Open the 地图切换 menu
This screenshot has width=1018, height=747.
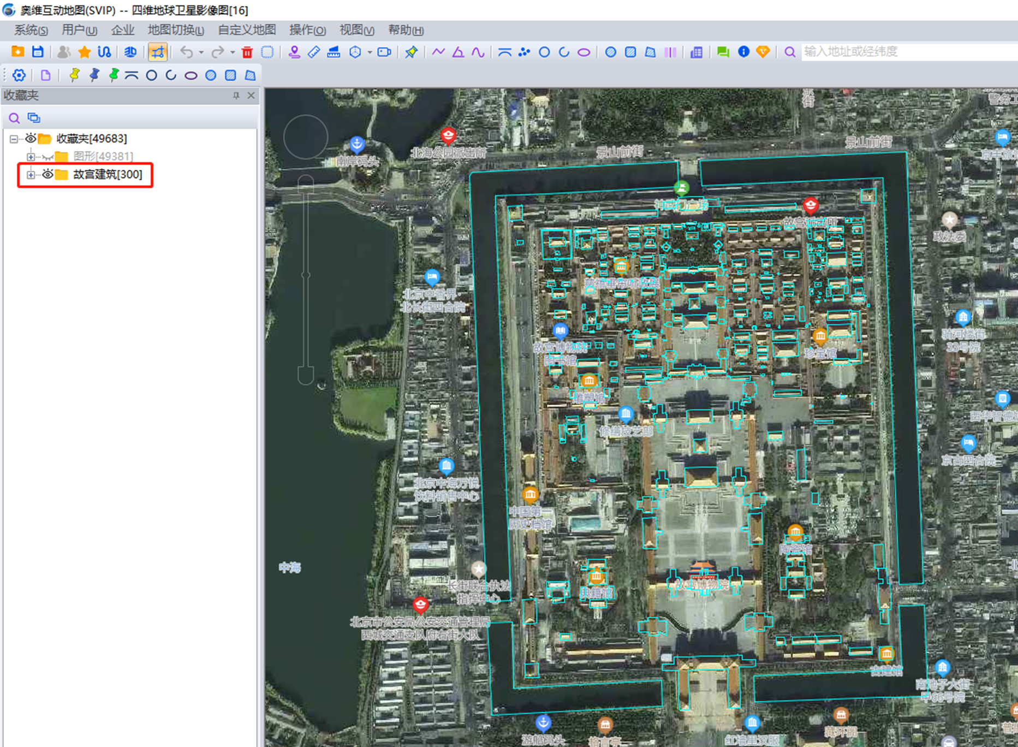click(175, 30)
